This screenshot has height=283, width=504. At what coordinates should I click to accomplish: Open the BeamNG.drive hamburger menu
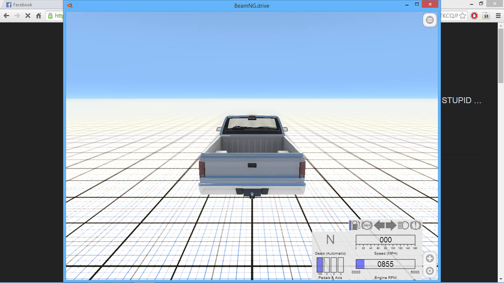coord(430,20)
